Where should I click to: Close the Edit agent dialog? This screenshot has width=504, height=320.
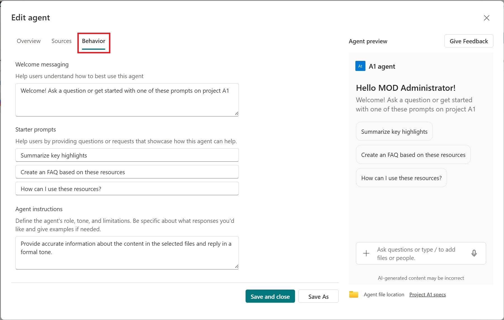[x=486, y=18]
